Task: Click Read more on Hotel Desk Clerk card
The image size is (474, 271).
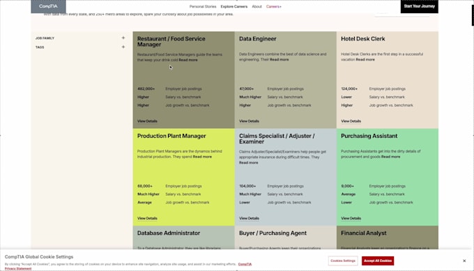Action: pos(365,59)
